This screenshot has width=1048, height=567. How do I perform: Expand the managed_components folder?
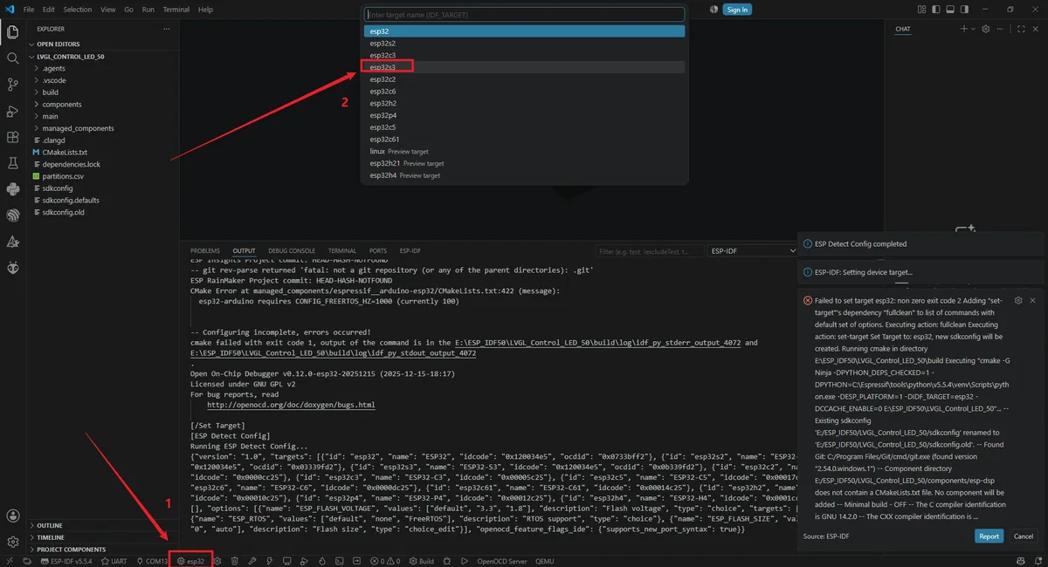point(78,128)
